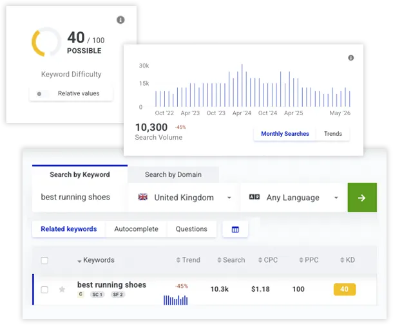Check the select-all checkbox in table header
This screenshot has width=393, height=325.
[44, 261]
